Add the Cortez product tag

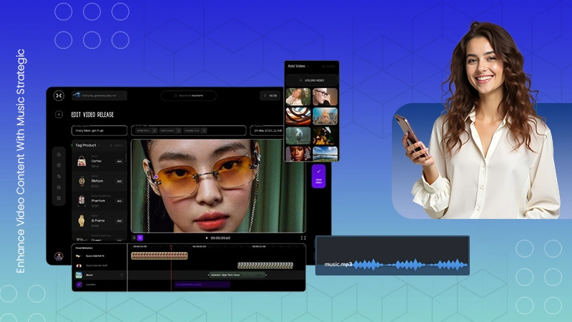pyautogui.click(x=119, y=162)
